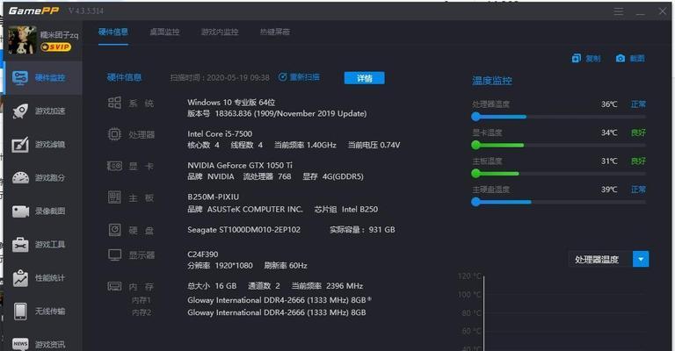Switch to the 硬件信息 tab
This screenshot has height=351, width=675.
[113, 32]
